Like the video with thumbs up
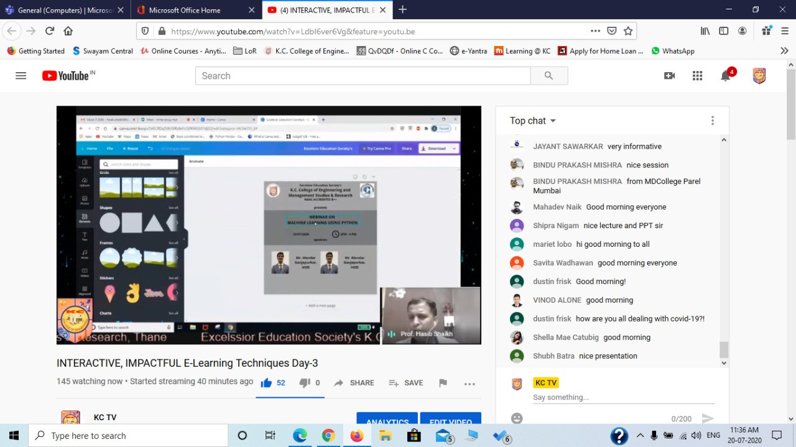 click(x=267, y=383)
